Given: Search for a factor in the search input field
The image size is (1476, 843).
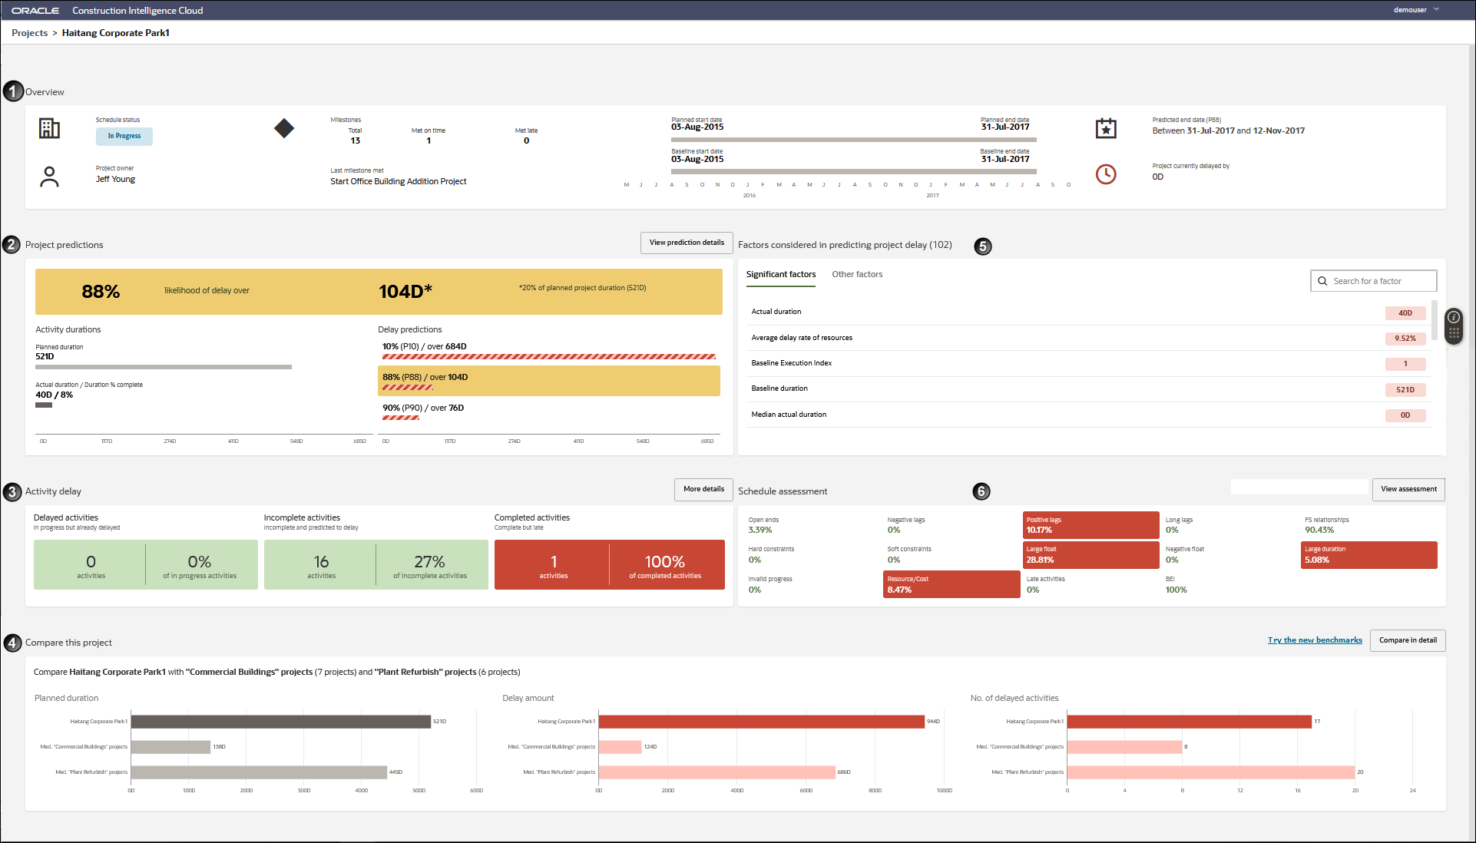Looking at the screenshot, I should coord(1375,281).
